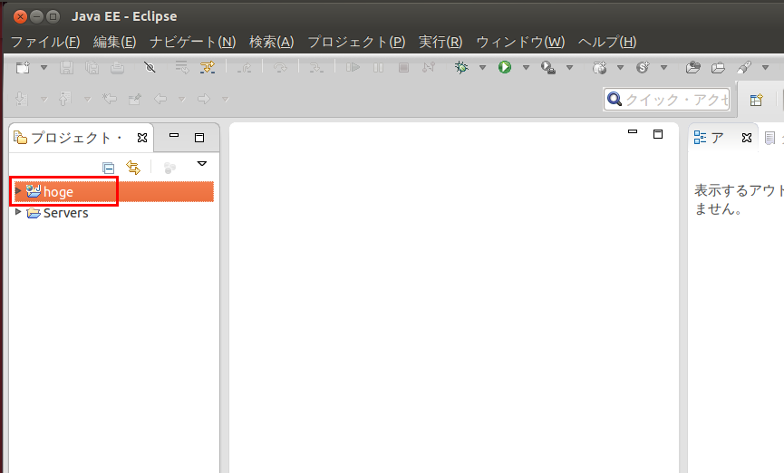Click the orange Step Over toggle icon
784x473 pixels.
(x=208, y=67)
